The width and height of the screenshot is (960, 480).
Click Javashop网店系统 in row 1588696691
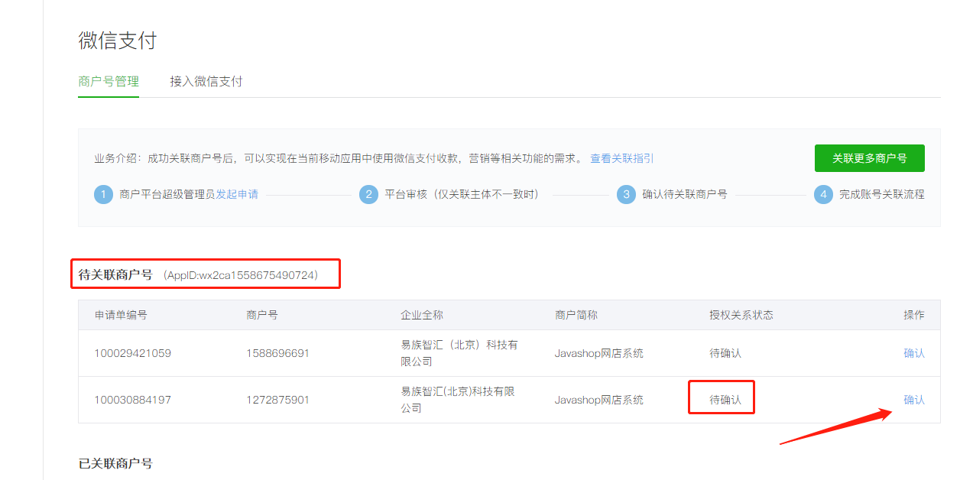tap(599, 353)
